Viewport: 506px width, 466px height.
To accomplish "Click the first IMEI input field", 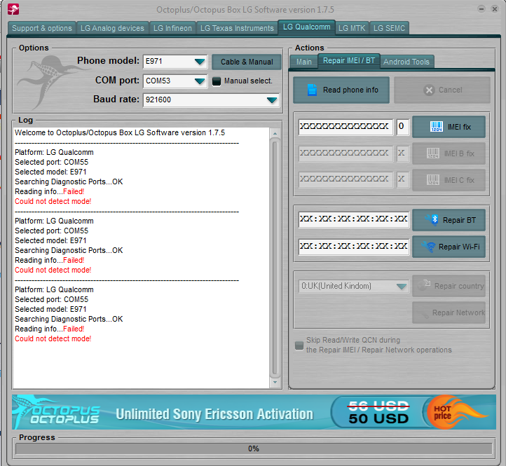I will (x=346, y=127).
